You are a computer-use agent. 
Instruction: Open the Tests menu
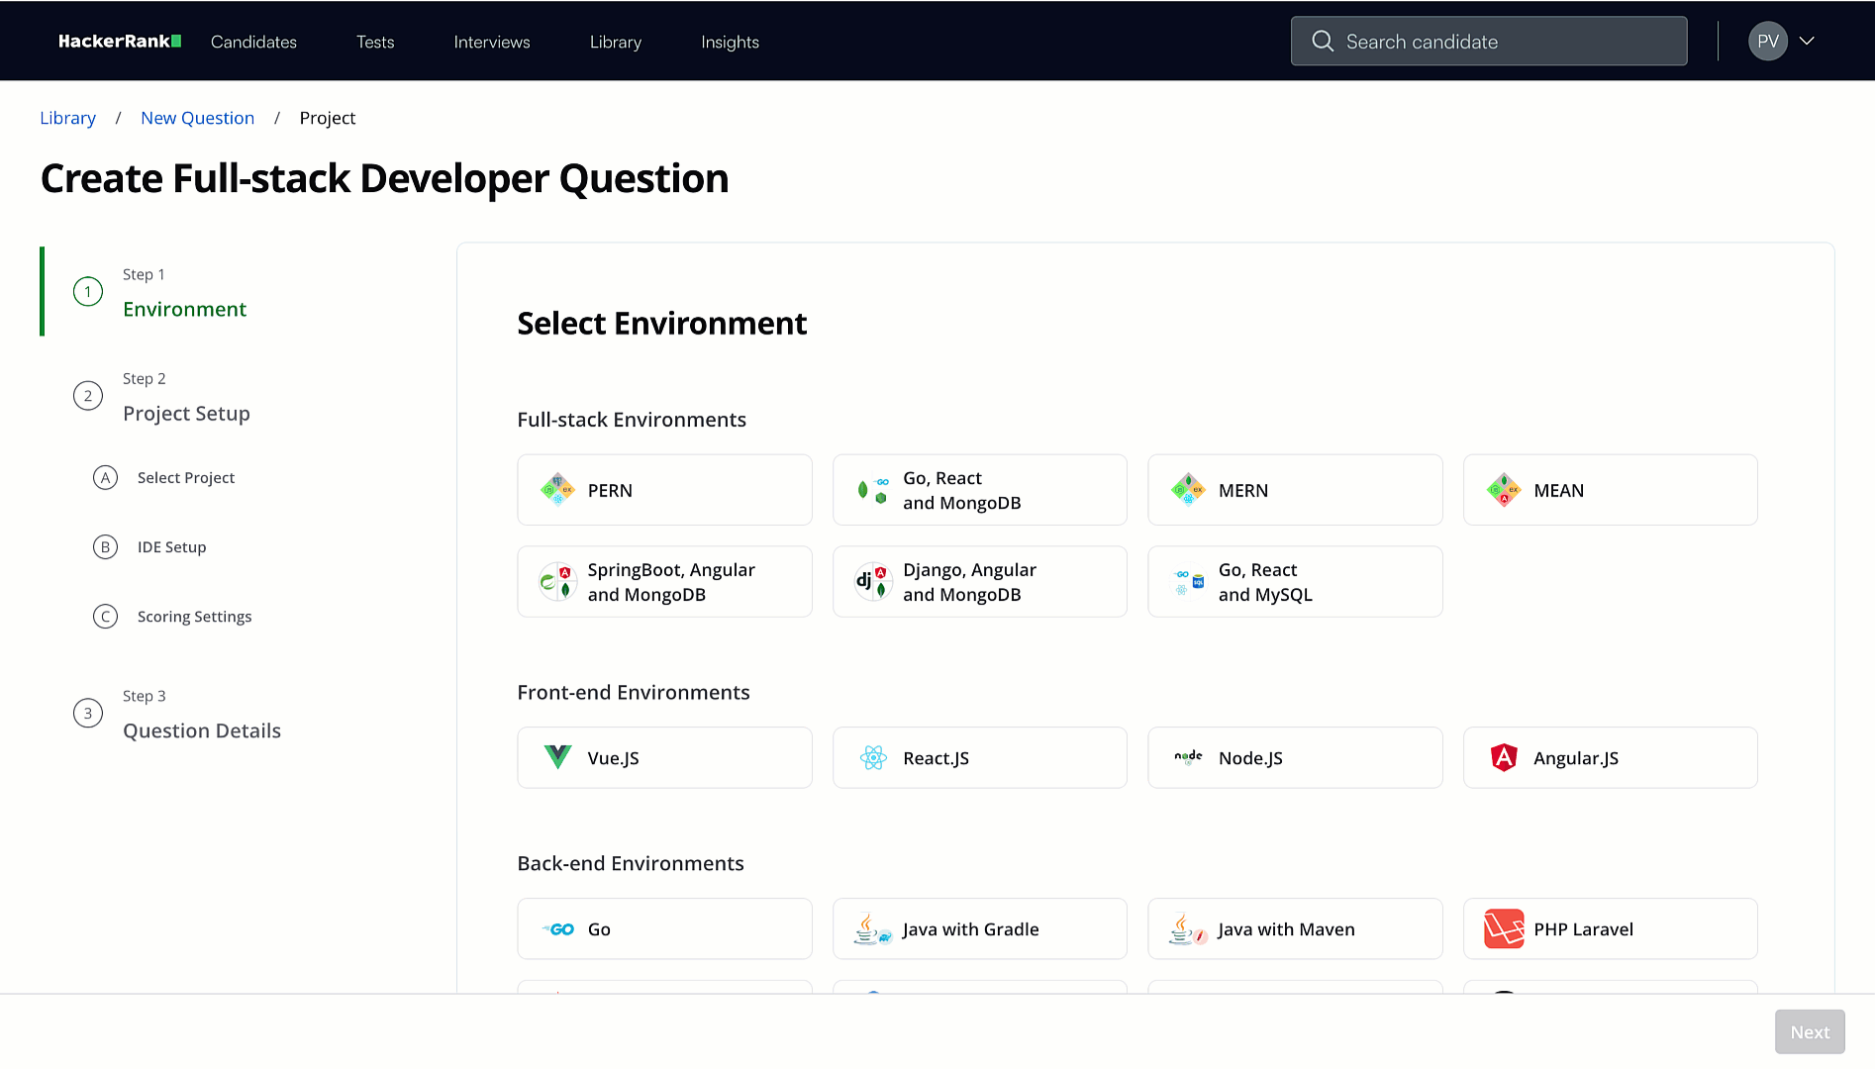(x=374, y=42)
